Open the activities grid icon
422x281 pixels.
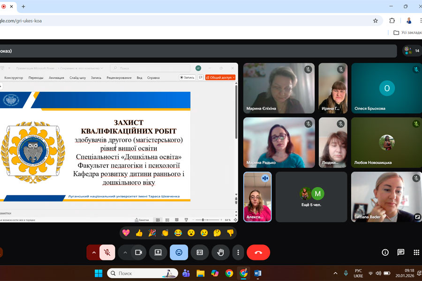tap(416, 252)
